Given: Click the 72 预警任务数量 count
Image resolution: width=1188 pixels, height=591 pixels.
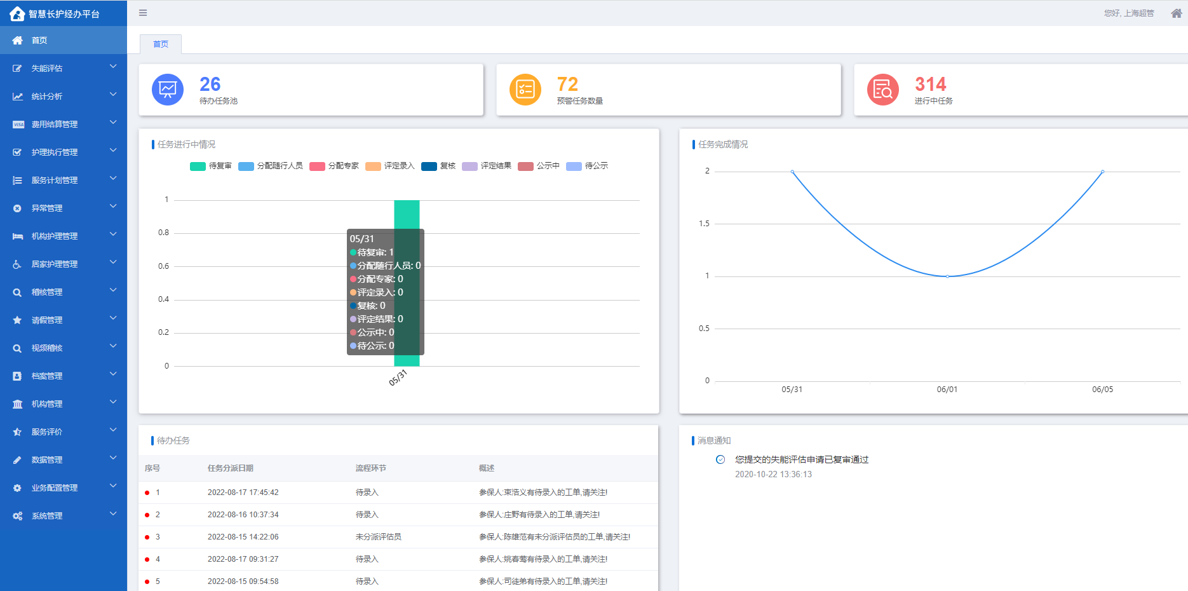Looking at the screenshot, I should pyautogui.click(x=567, y=84).
